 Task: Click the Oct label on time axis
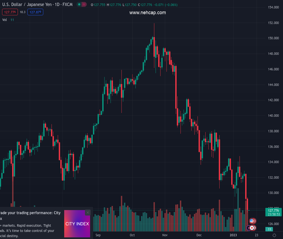coord(132,235)
